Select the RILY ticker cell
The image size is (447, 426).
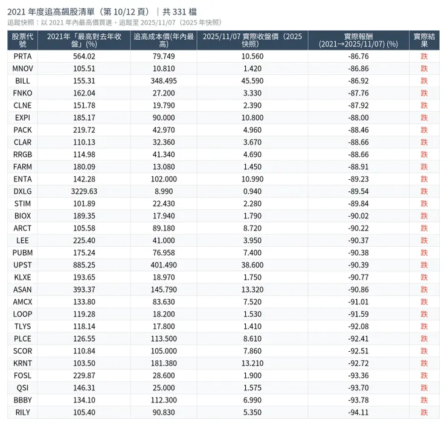22,412
